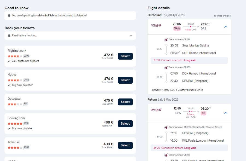Click the info icon beside departure airport notice
Viewport: 246px width, 161px height.
click(9, 16)
